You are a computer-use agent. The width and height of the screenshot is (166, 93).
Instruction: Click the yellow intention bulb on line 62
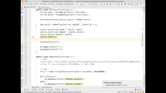pos(33,37)
